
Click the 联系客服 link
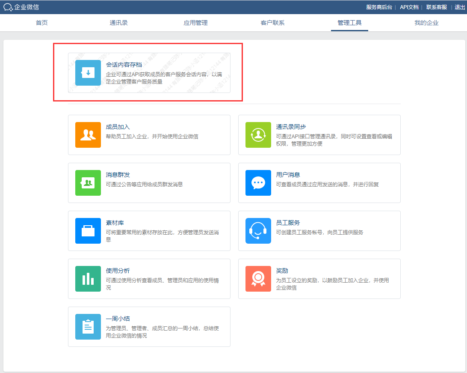[437, 7]
